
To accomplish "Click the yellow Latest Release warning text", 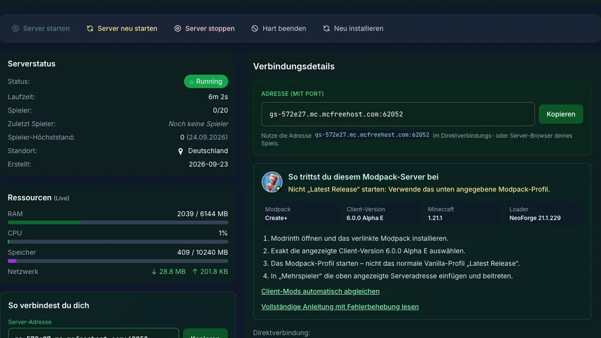I will click(x=419, y=189).
